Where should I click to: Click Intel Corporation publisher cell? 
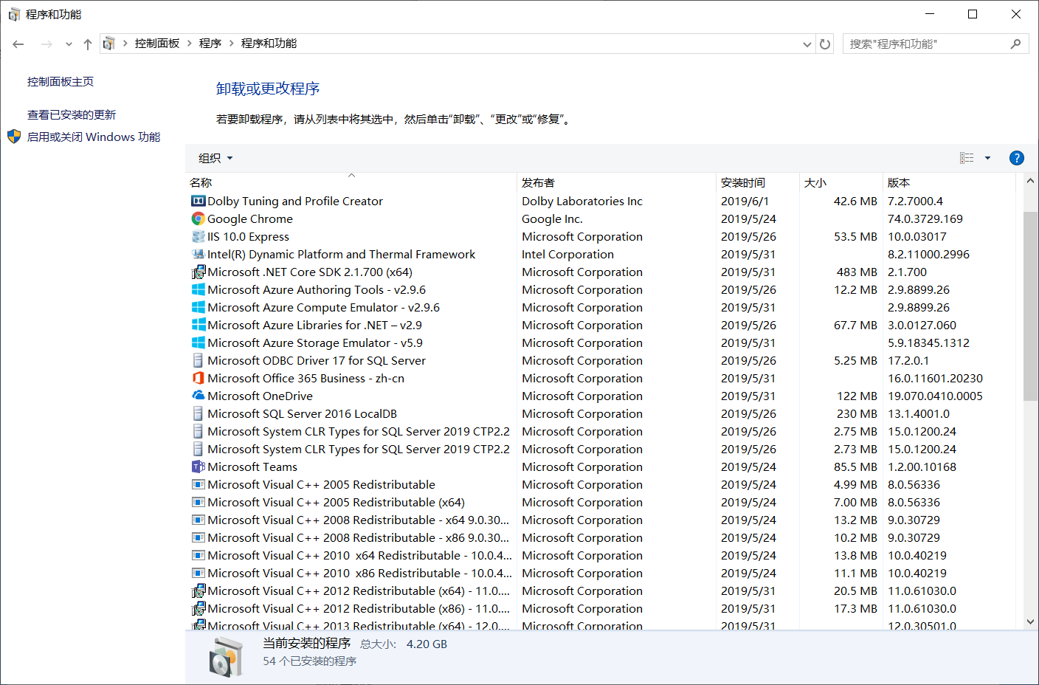[567, 254]
